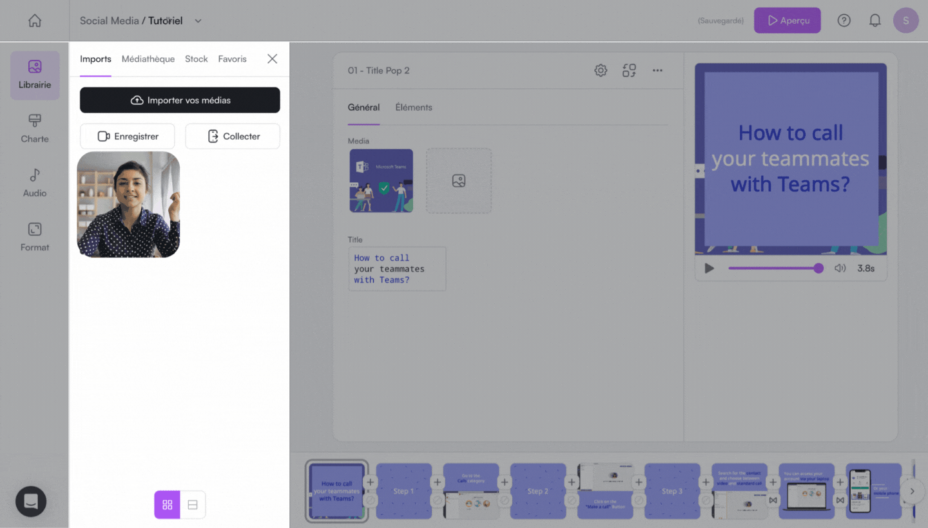Image resolution: width=928 pixels, height=528 pixels.
Task: Add a scene after Step 3
Action: coord(706,482)
